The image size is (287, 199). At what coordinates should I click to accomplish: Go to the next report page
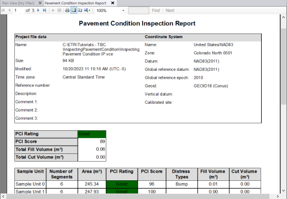(38, 10)
